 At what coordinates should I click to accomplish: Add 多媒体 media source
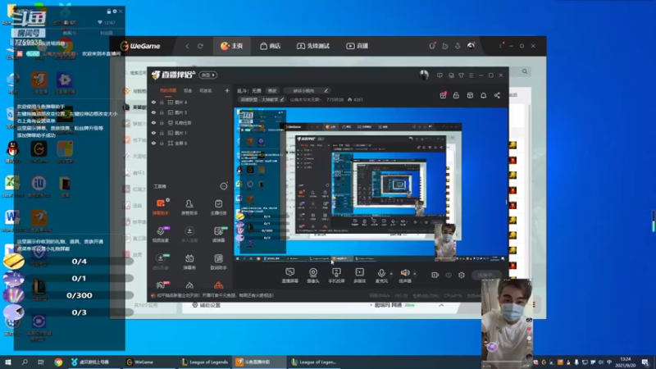pyautogui.click(x=360, y=276)
